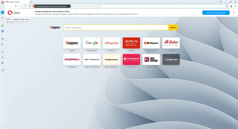The height and width of the screenshot is (129, 238).
Task: Click the forward navigation arrow
Action: (11, 6)
